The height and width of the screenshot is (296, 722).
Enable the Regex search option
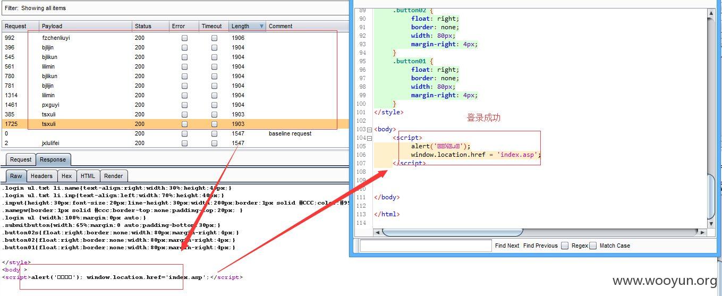click(x=565, y=246)
